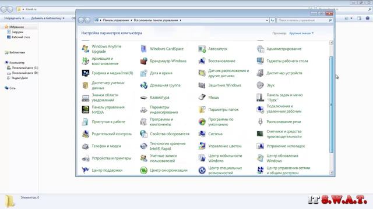Click Добавить в библиотеку in Explorer toolbar
373x209 pixels.
coord(48,18)
